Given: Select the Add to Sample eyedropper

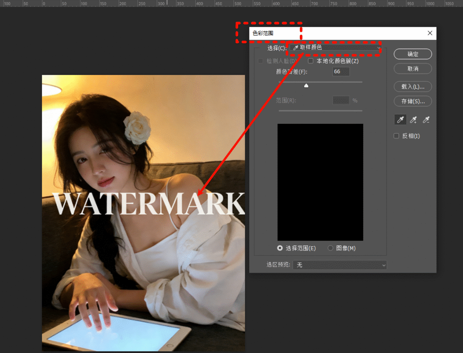Looking at the screenshot, I should coord(413,119).
